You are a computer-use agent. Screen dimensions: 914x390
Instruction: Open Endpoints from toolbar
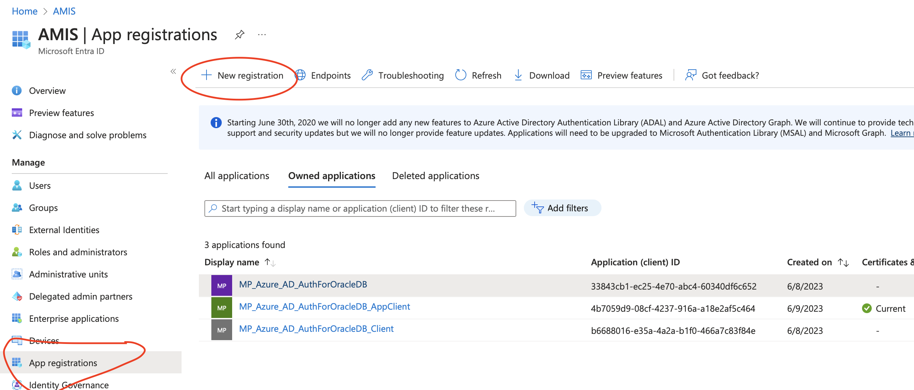[x=323, y=76]
